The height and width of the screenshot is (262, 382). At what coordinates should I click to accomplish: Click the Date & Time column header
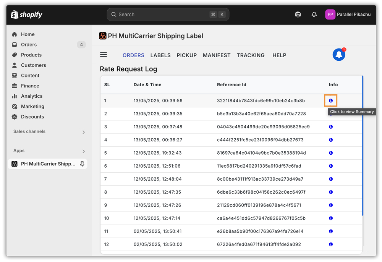coord(147,85)
